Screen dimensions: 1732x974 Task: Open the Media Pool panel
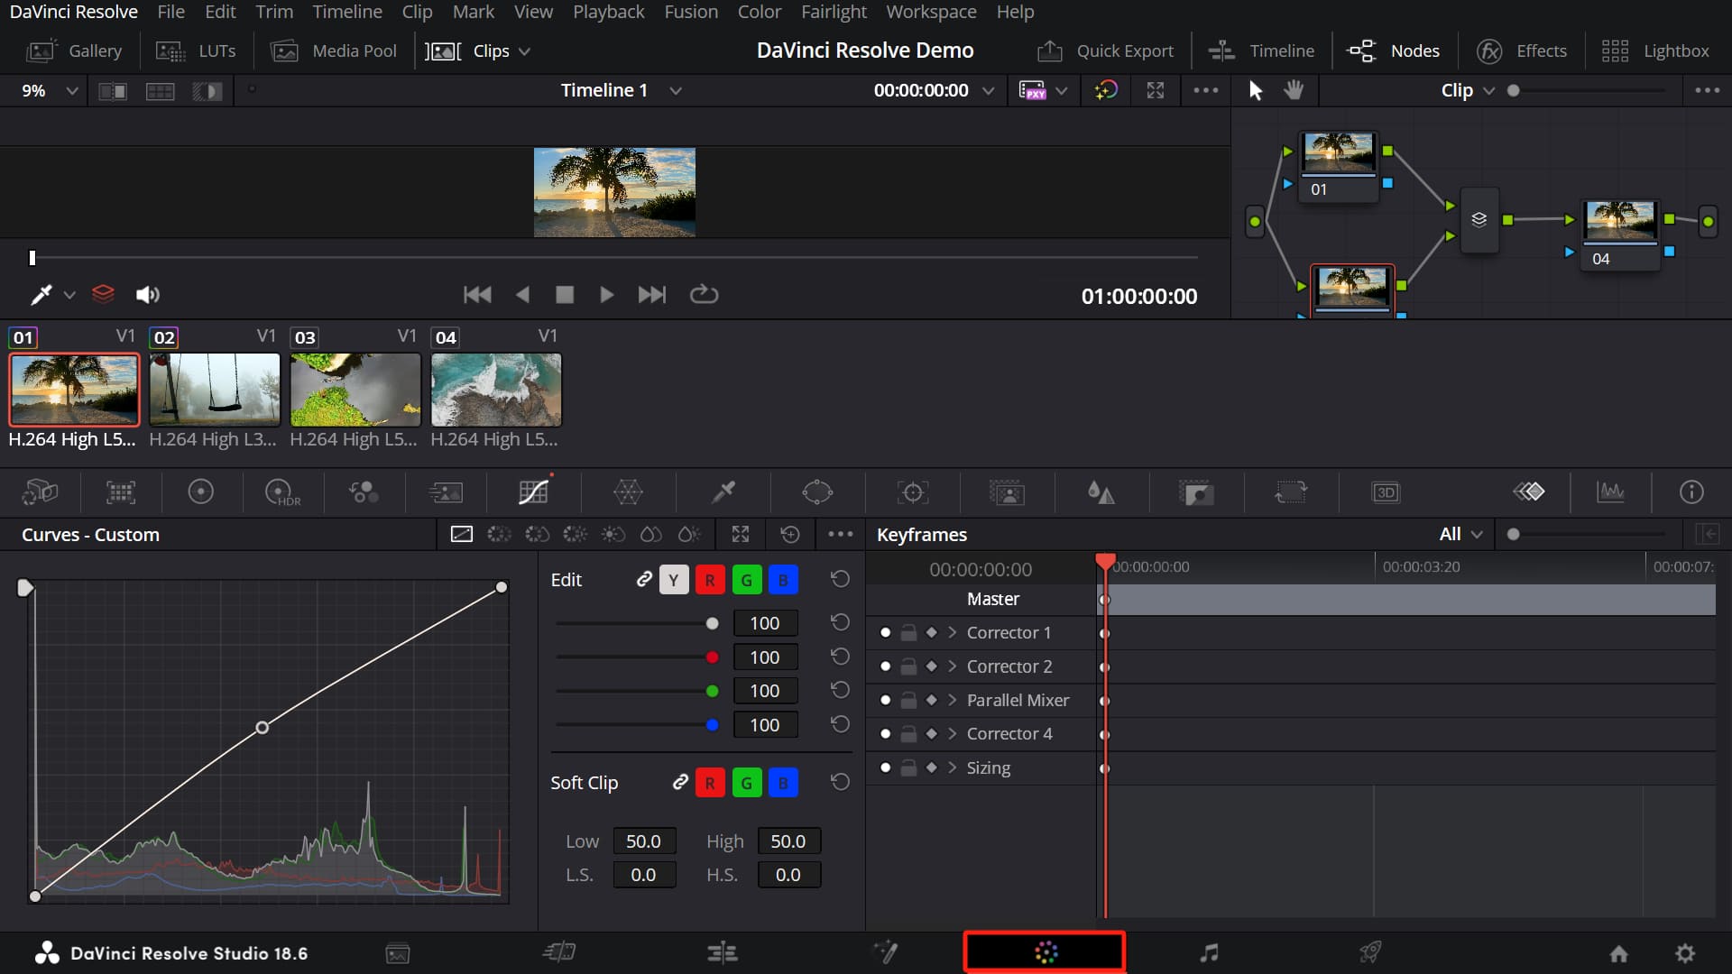pos(334,51)
